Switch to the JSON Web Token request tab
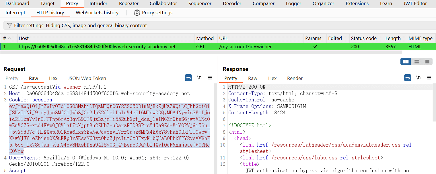 [87, 78]
